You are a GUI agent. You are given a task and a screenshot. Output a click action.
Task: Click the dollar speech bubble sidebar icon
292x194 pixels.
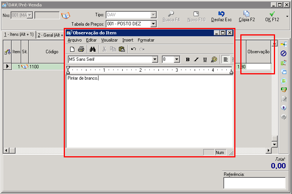[284, 108]
